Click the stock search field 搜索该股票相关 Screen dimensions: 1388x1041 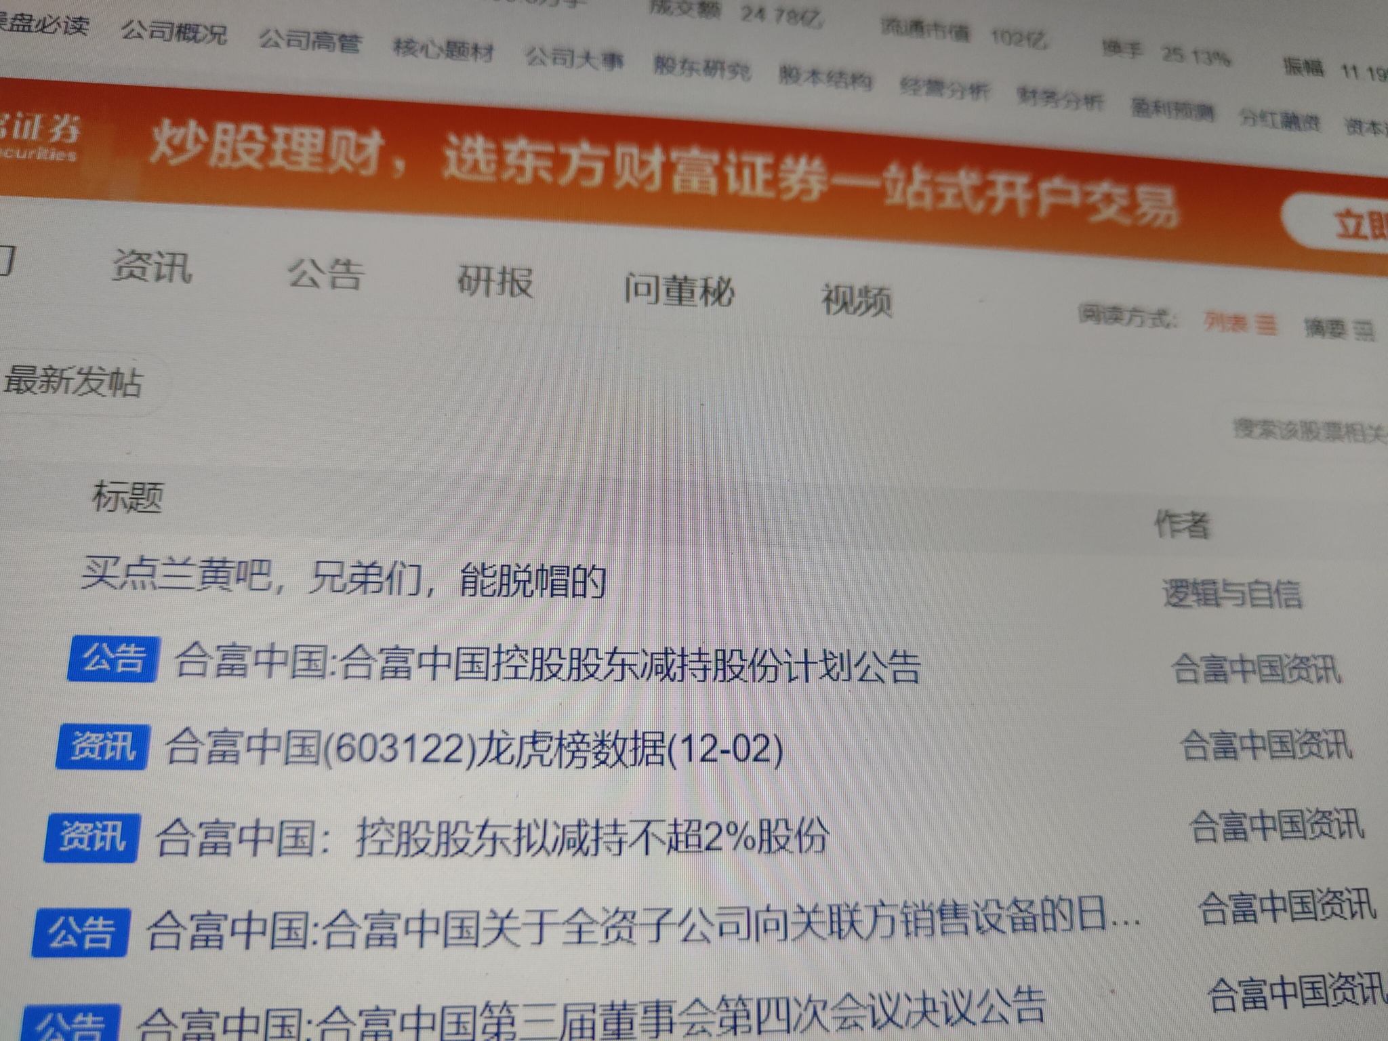(1308, 430)
